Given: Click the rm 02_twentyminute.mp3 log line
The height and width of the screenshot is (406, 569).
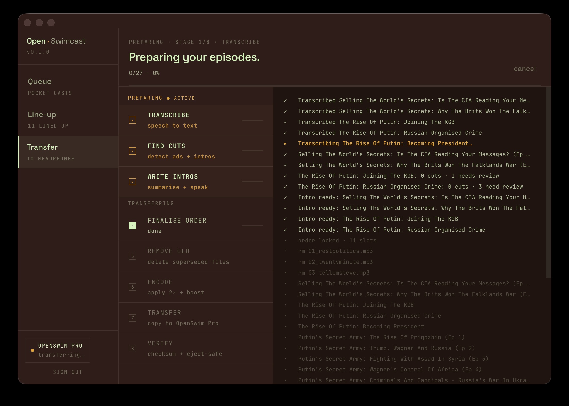Looking at the screenshot, I should (x=335, y=262).
